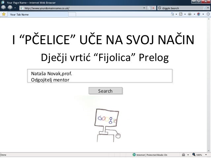The image size is (211, 158).
Task: Click the RSS Feeds icon
Action: click(x=181, y=14)
